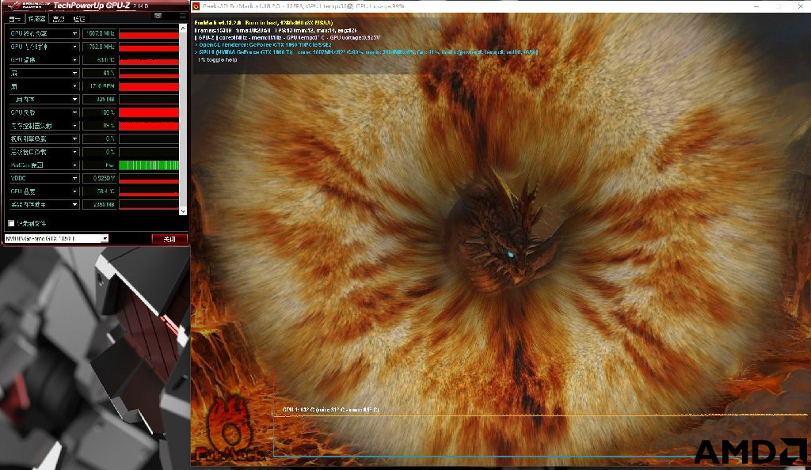The width and height of the screenshot is (811, 470).
Task: Expand the dropdown in the 329 MB row
Action: click(x=74, y=99)
